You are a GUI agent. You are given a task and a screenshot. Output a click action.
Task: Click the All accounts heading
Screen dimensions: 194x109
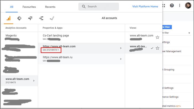(109, 18)
